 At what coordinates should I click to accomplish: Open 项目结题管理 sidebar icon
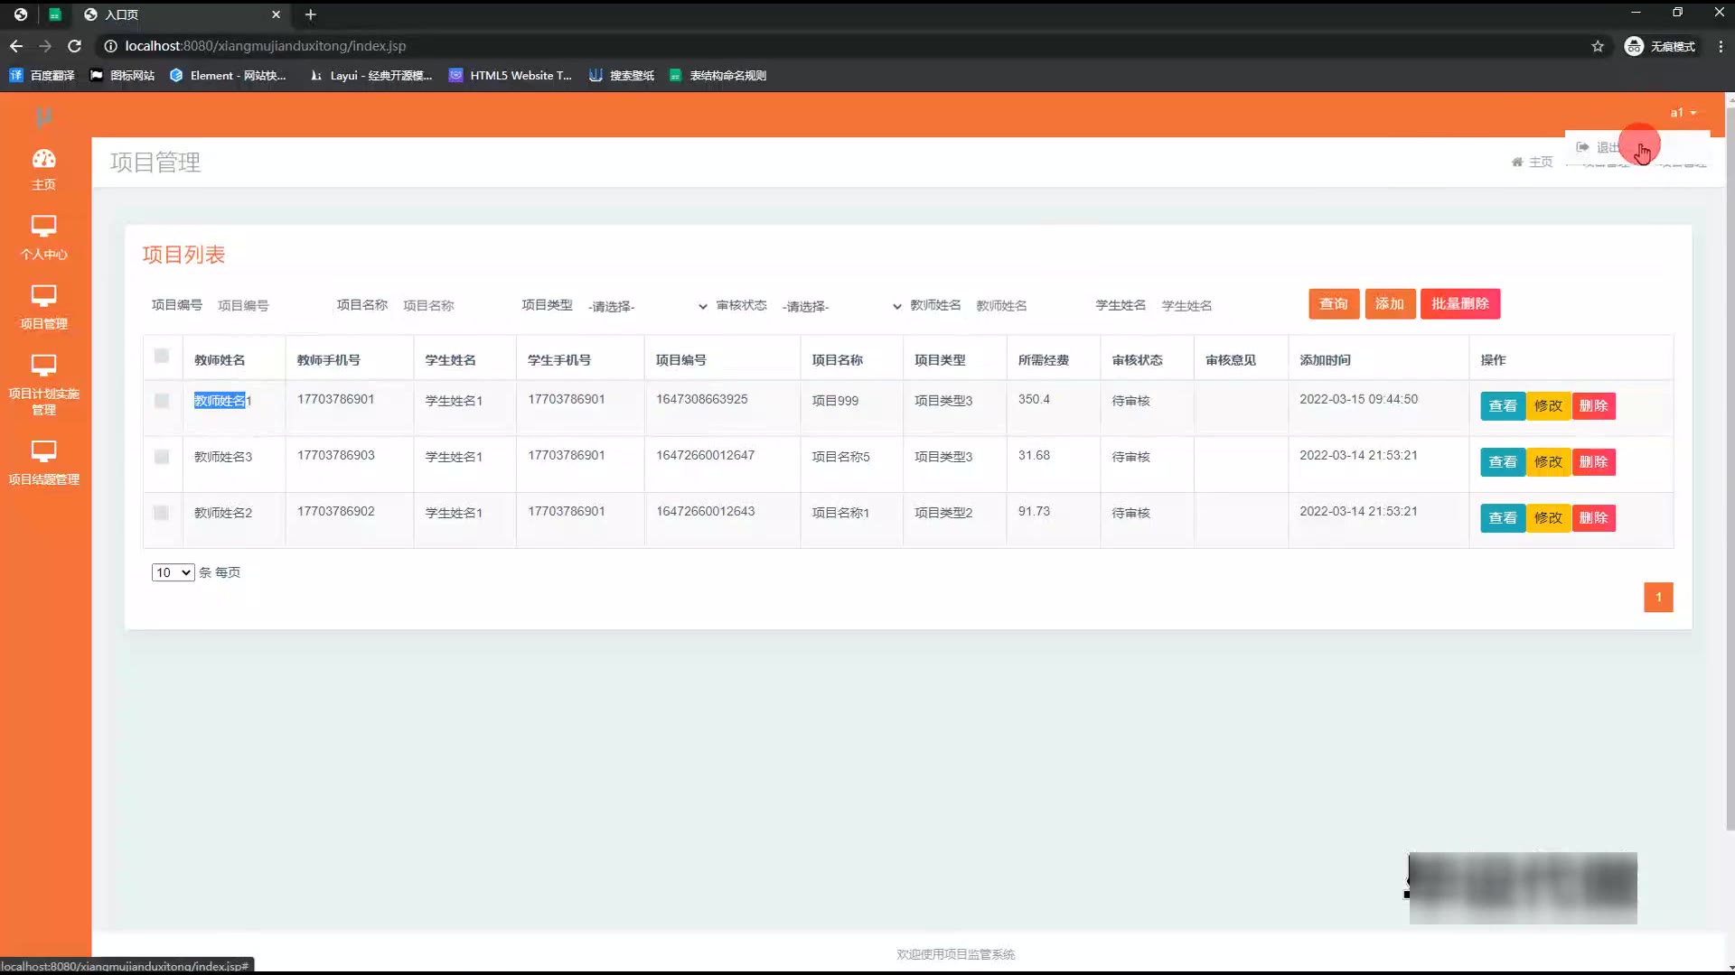pyautogui.click(x=43, y=450)
